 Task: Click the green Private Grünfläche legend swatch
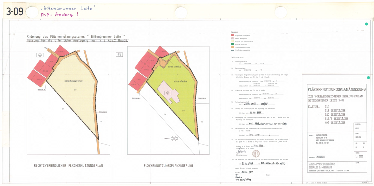coord(232,44)
